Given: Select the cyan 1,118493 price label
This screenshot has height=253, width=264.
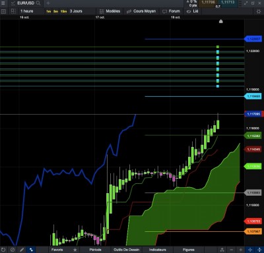Looking at the screenshot, I should pos(253,96).
